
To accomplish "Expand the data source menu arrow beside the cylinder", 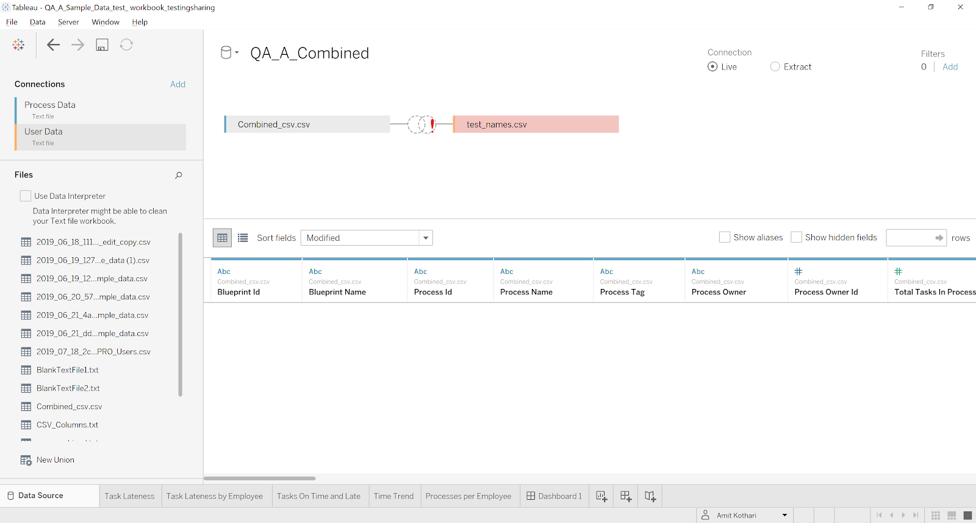I will [x=237, y=52].
